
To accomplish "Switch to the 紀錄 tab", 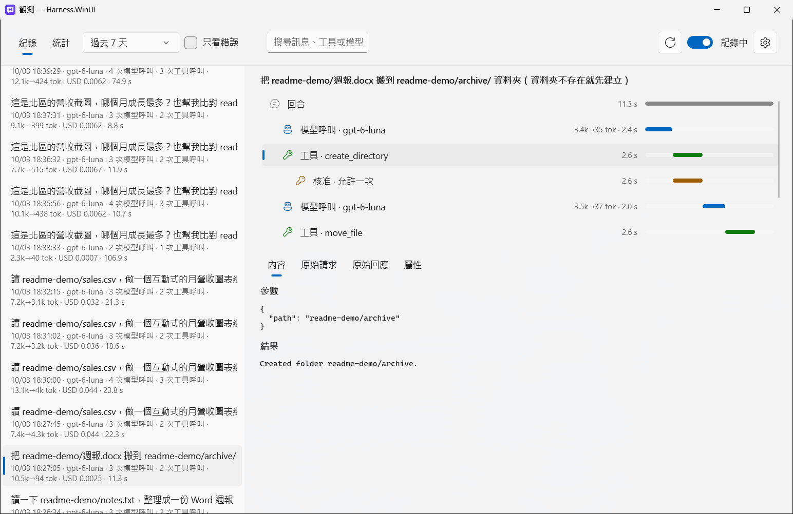I will coord(28,43).
